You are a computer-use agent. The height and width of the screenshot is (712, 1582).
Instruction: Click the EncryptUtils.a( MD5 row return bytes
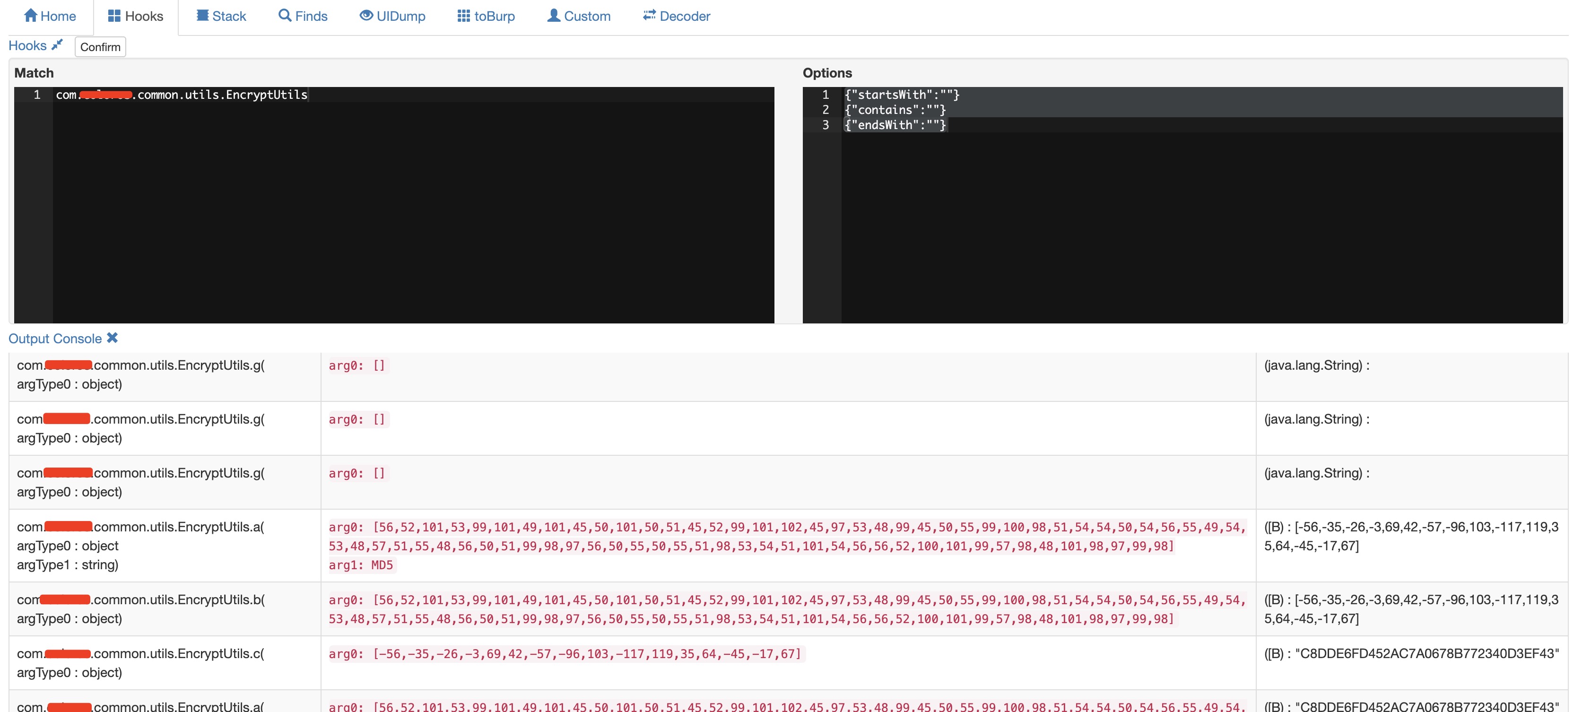(x=1411, y=536)
